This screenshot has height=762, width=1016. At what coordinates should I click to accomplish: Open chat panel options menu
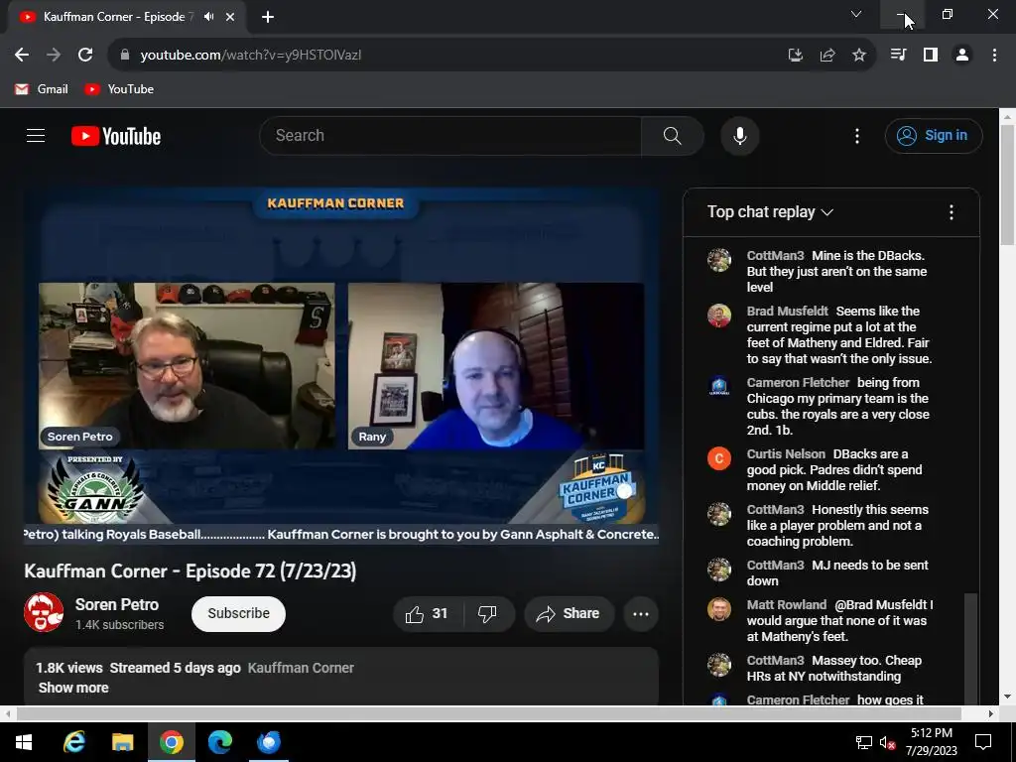tap(952, 212)
